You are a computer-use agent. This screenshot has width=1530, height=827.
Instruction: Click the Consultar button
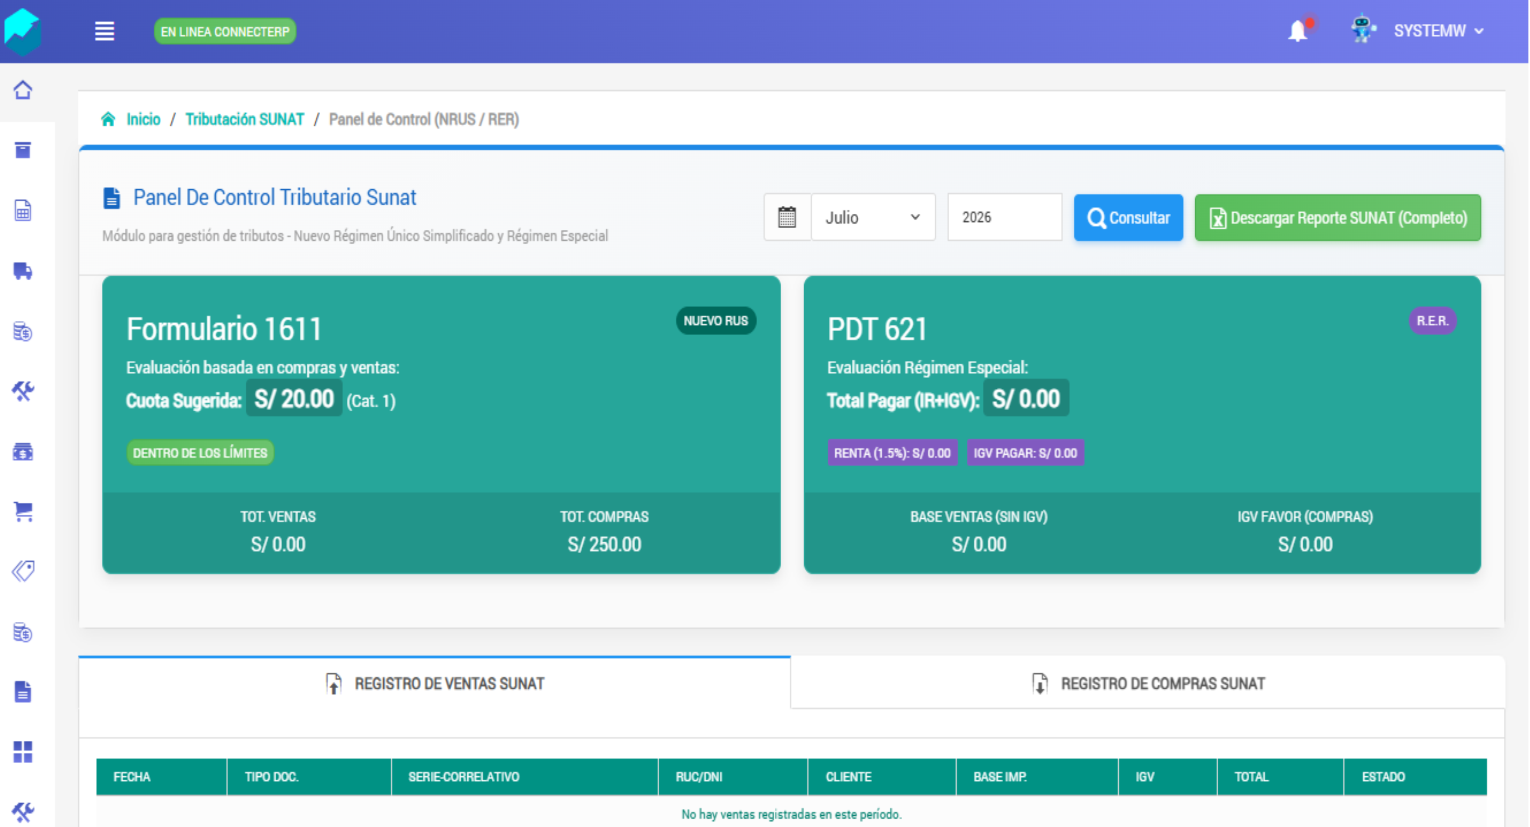(x=1128, y=218)
